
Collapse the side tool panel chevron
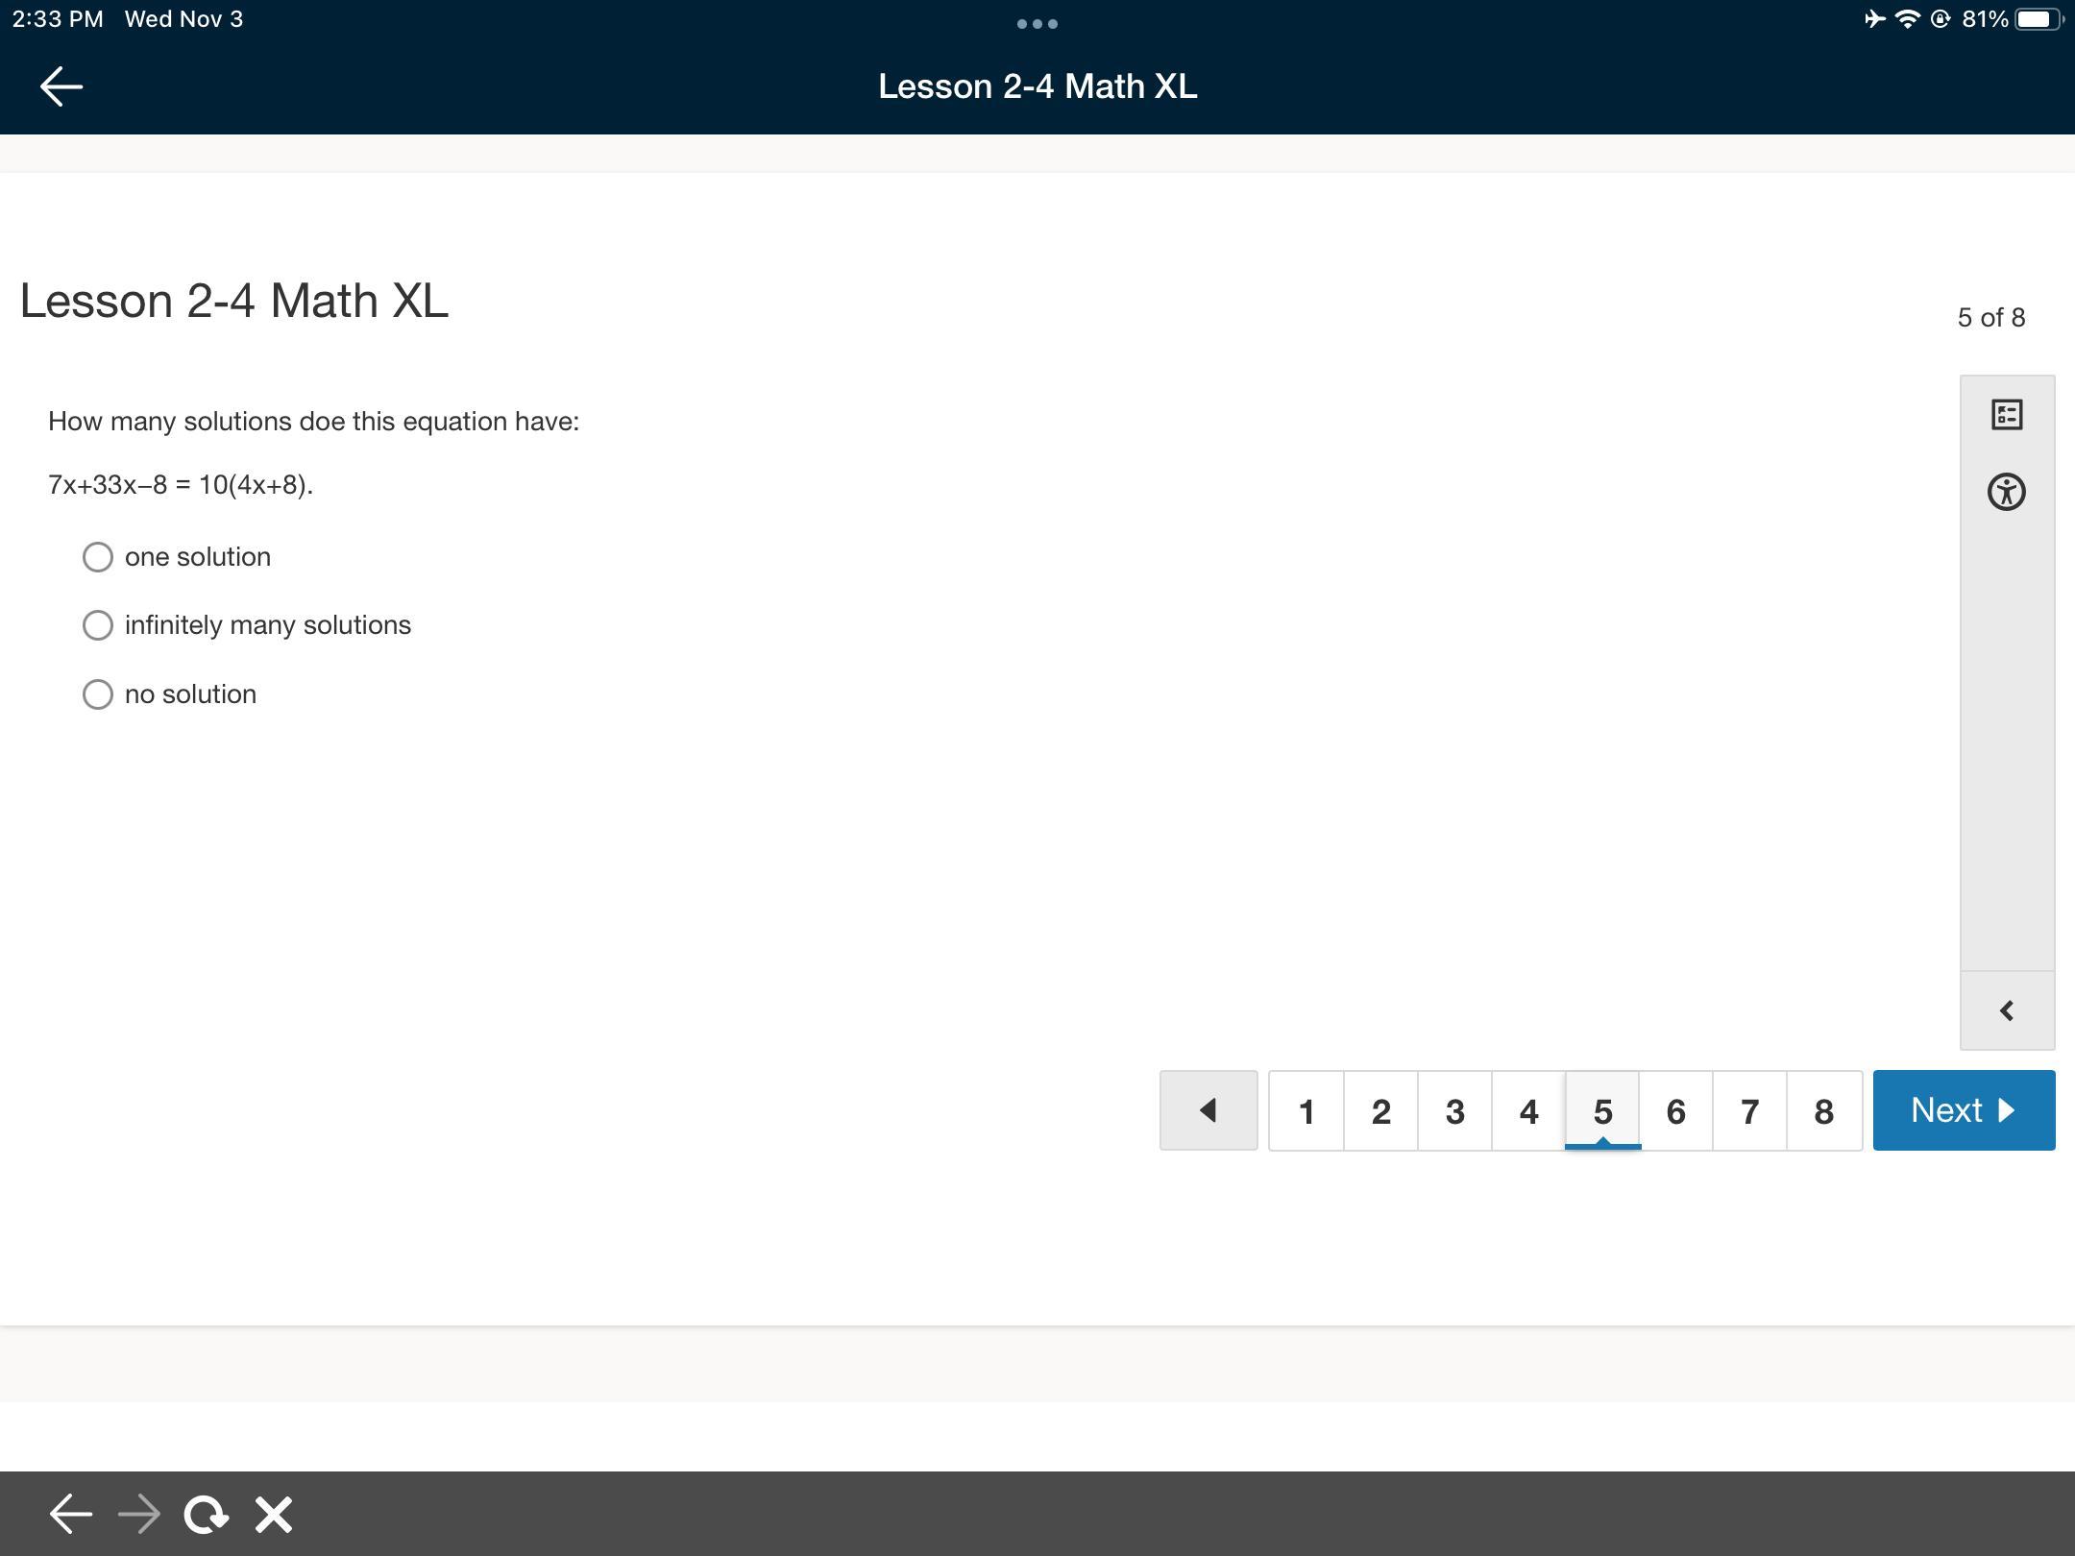point(2007,1010)
